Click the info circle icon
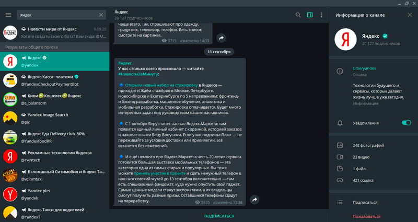 point(340,71)
